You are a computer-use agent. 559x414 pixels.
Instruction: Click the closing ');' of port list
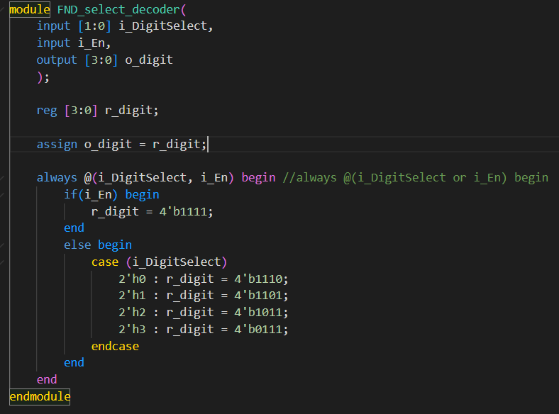click(43, 77)
